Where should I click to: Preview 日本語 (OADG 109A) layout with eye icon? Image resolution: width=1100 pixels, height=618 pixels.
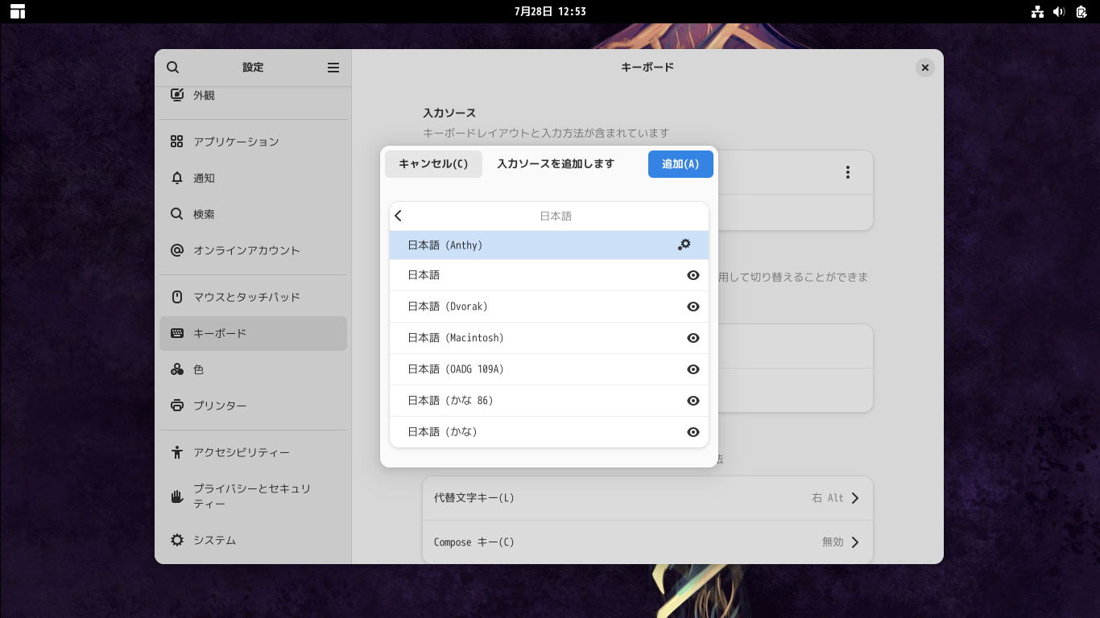(693, 369)
